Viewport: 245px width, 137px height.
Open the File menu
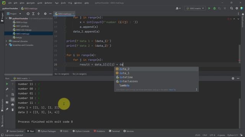click(10, 3)
